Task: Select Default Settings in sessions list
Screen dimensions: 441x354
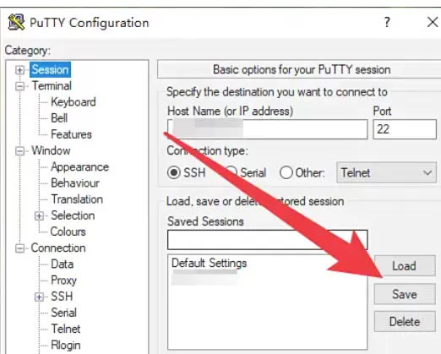Action: (x=210, y=263)
